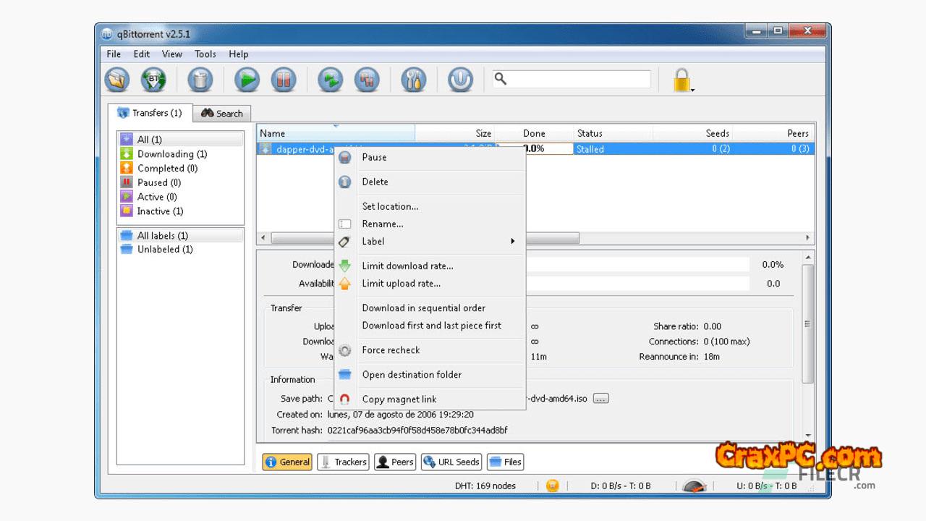The height and width of the screenshot is (521, 926).
Task: Open the Tools menu
Action: (205, 54)
